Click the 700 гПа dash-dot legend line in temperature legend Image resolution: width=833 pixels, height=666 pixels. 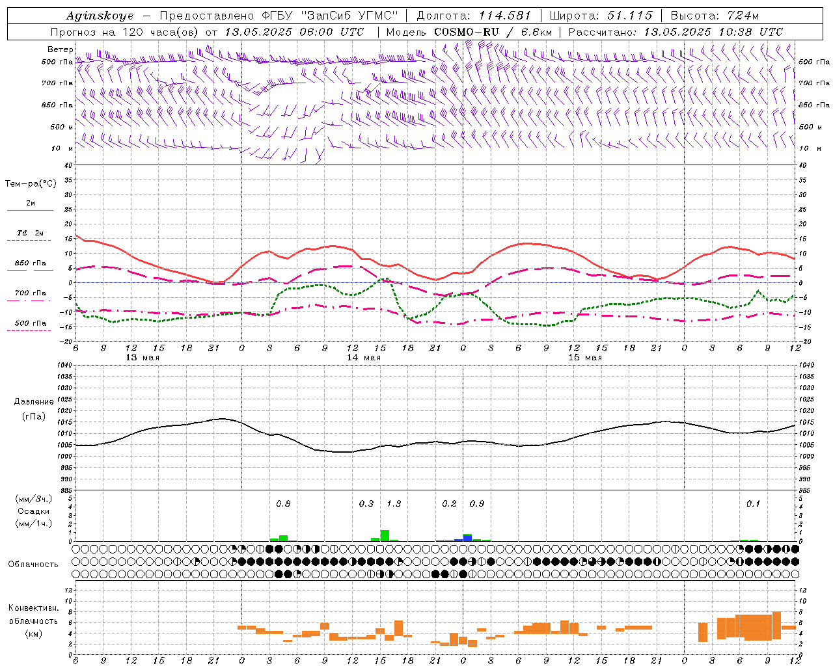point(30,300)
